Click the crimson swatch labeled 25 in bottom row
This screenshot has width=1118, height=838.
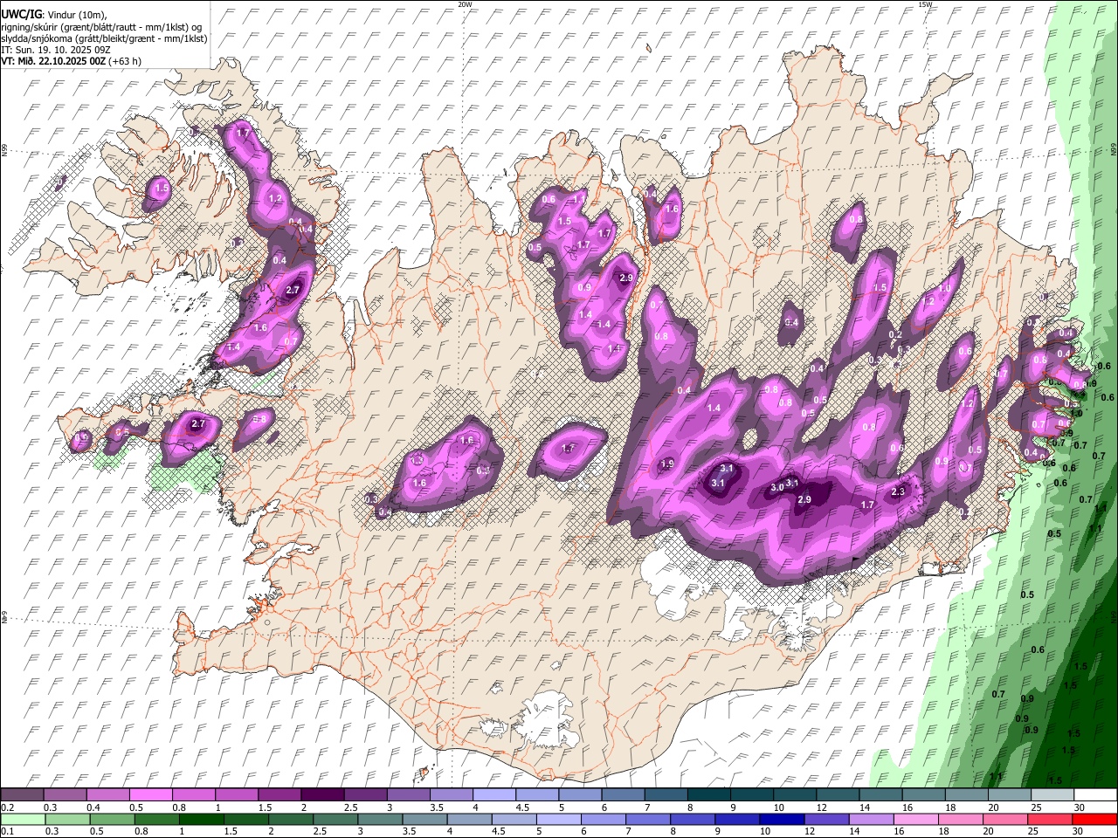point(1050,820)
